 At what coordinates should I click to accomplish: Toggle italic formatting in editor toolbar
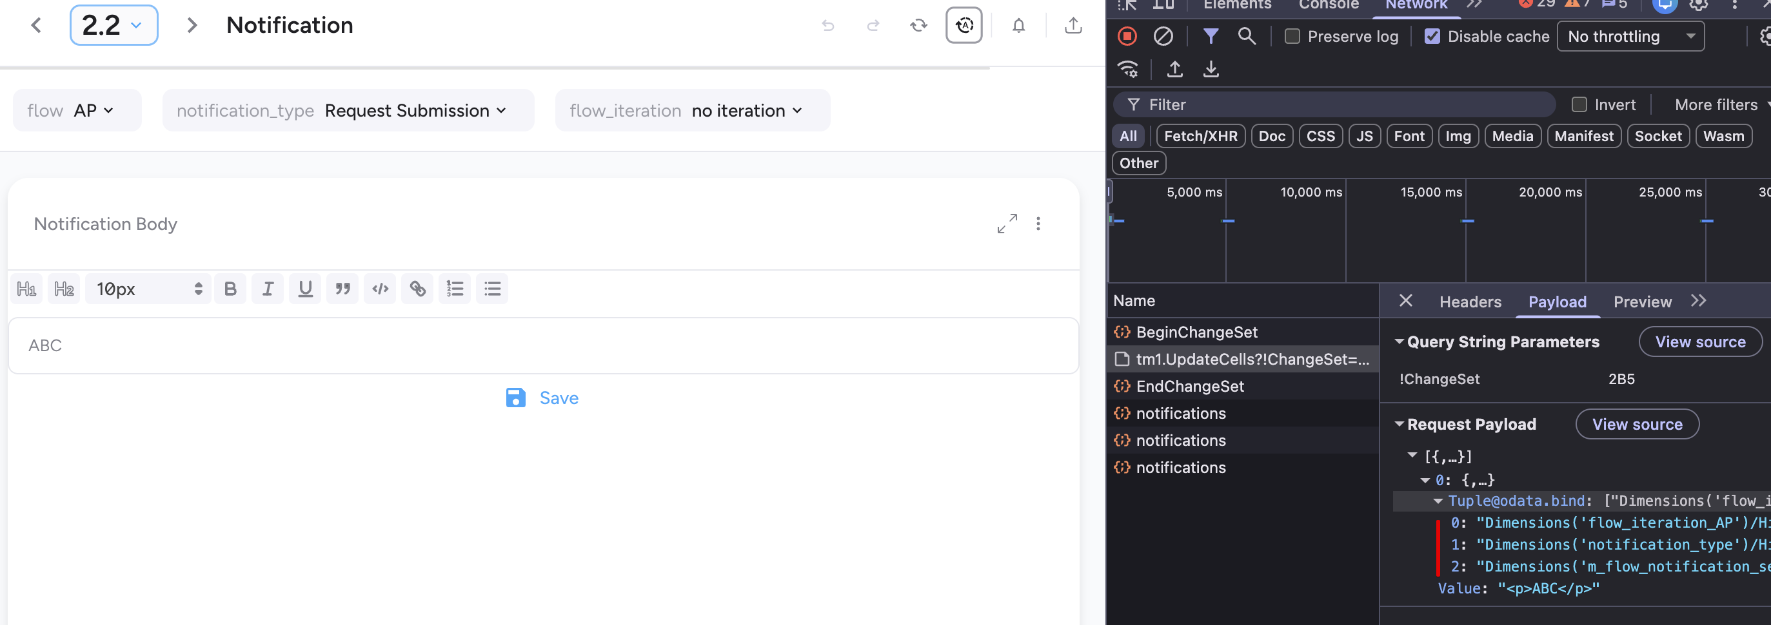(x=268, y=289)
